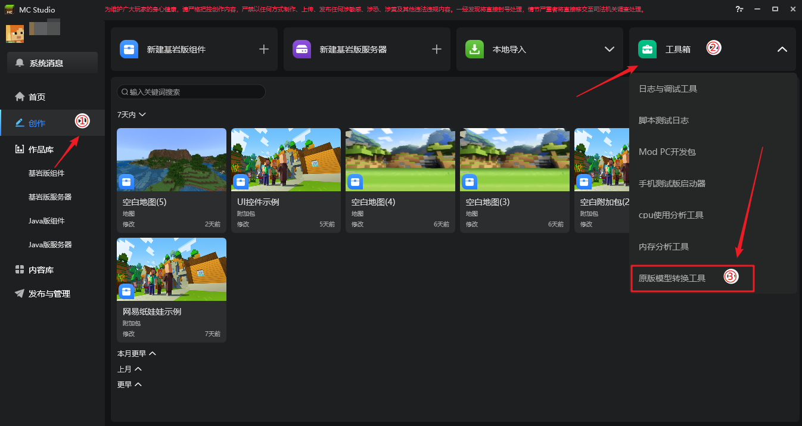Viewport: 802px width, 426px height.
Task: Click the player avatar in the sidebar
Action: click(15, 34)
